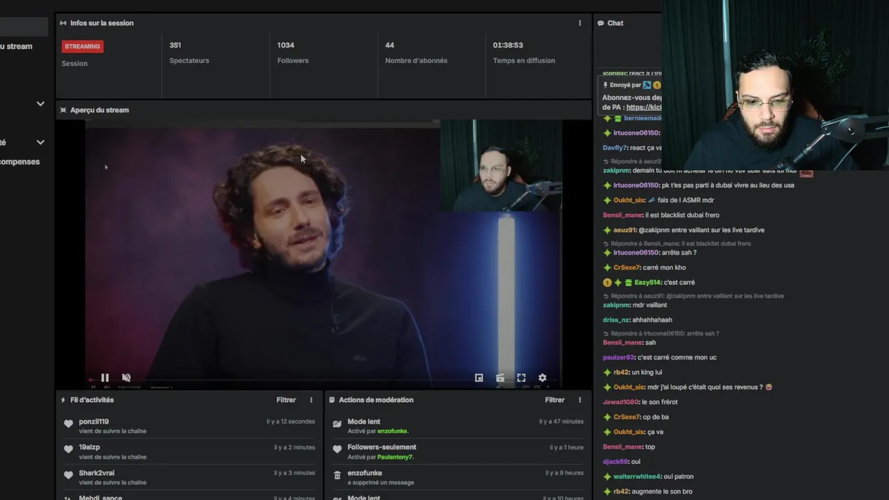Click the trash icon beside enzofunke deletion
Viewport: 889px width, 500px height.
pyautogui.click(x=337, y=476)
